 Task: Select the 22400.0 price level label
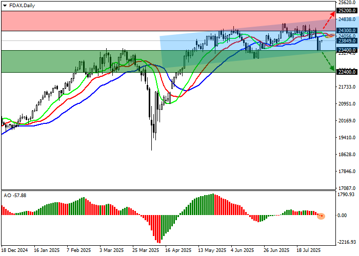[x=347, y=72]
